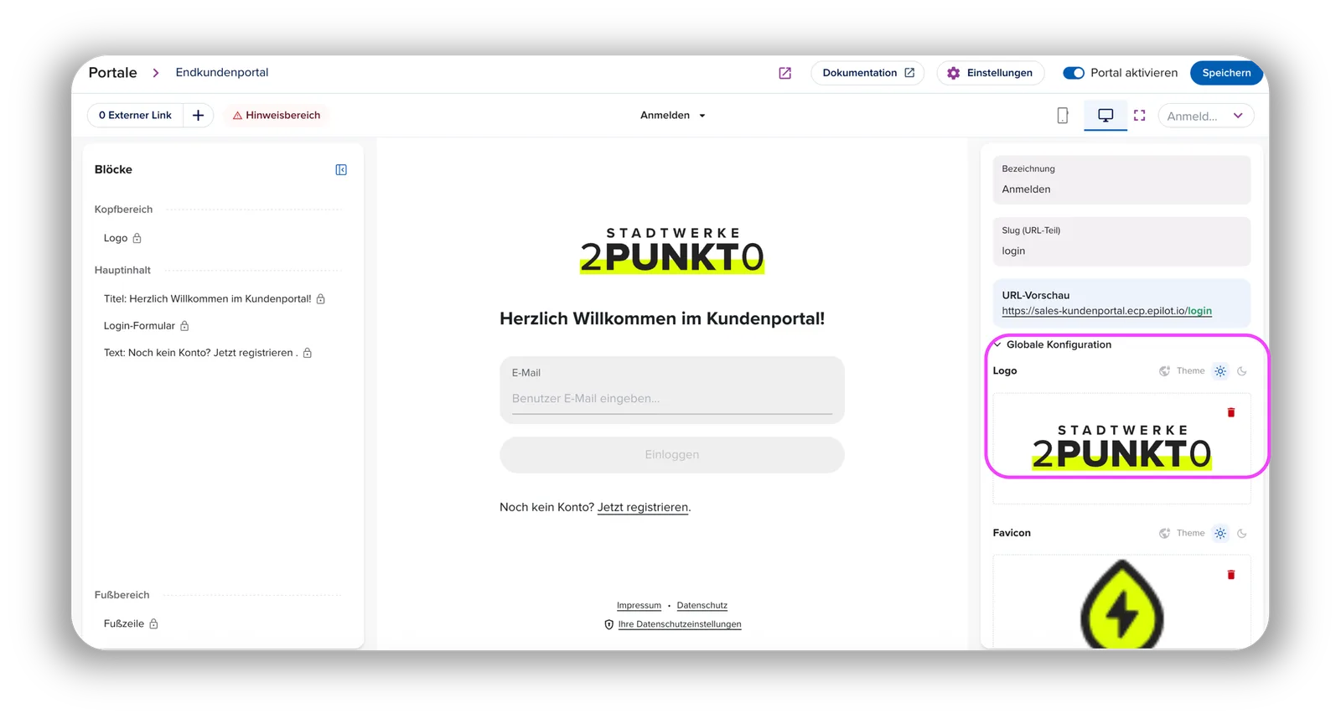
Task: Select the 'Text: Noch kein Konto?' block
Action: pyautogui.click(x=200, y=353)
